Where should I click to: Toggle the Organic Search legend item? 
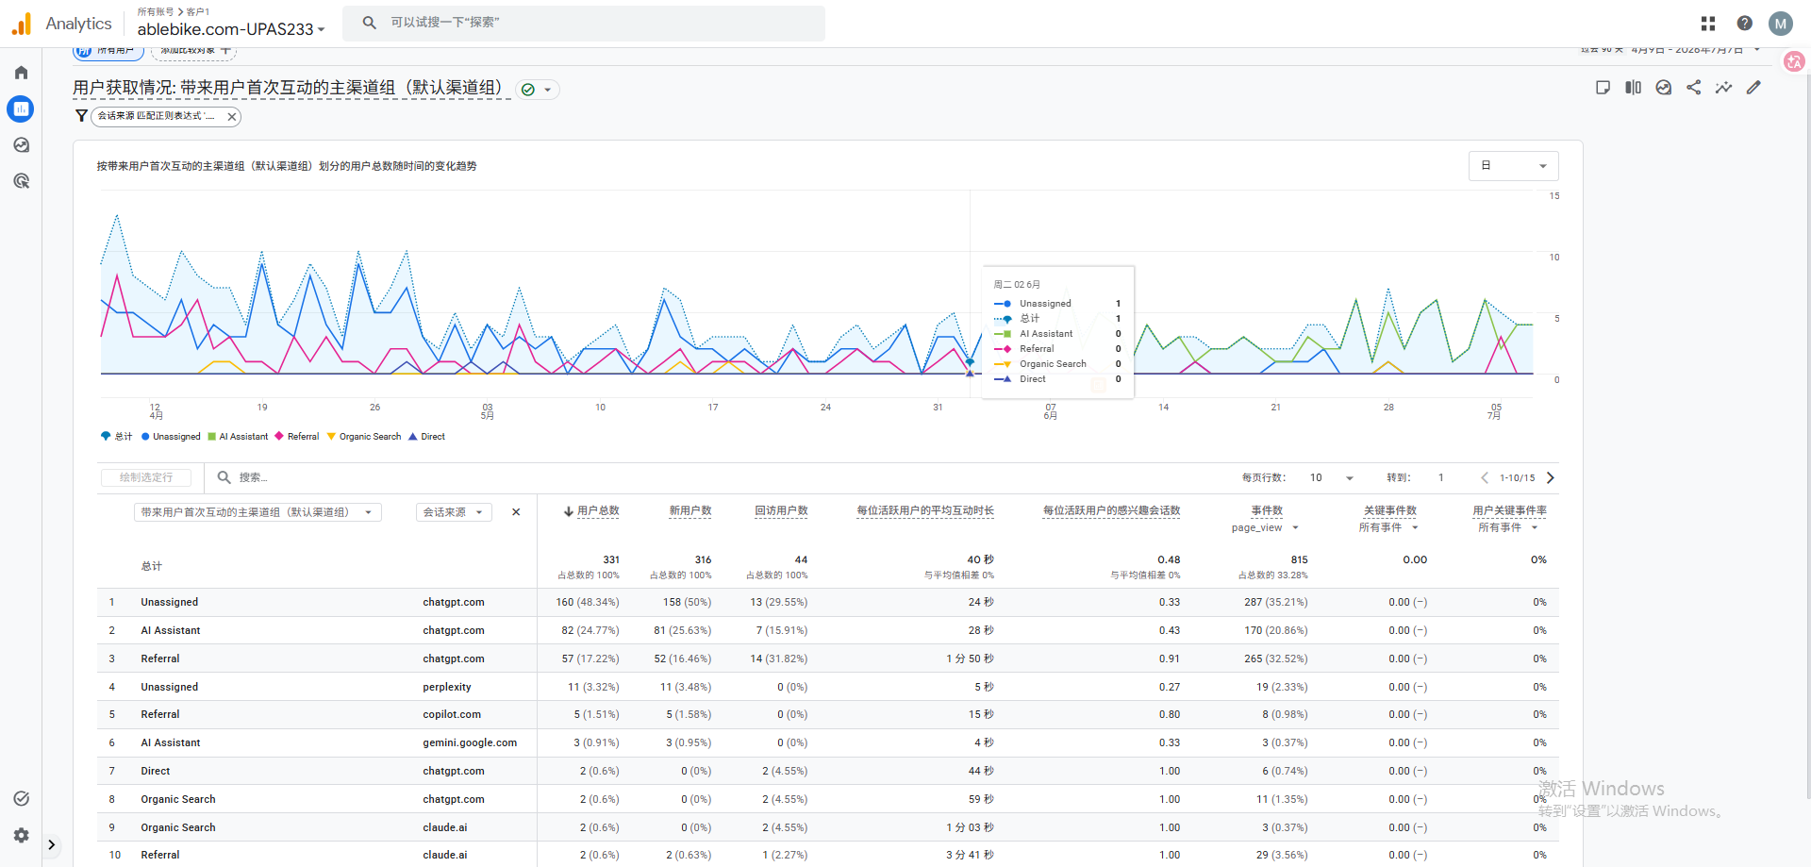click(364, 437)
